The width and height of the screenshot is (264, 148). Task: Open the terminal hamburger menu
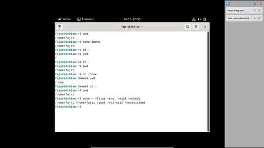[x=196, y=27]
